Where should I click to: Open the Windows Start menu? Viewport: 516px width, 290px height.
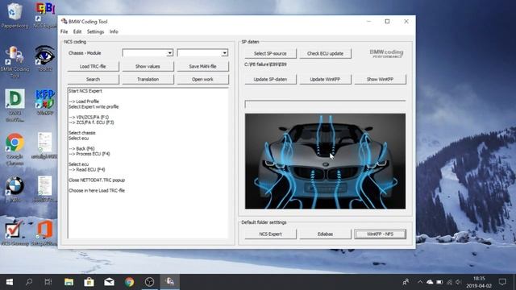tap(10, 282)
